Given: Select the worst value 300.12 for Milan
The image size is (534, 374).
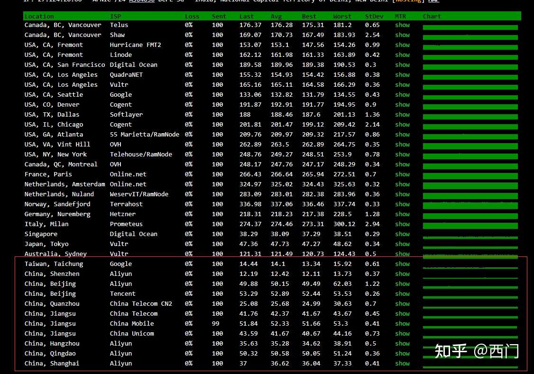Looking at the screenshot, I should point(344,224).
